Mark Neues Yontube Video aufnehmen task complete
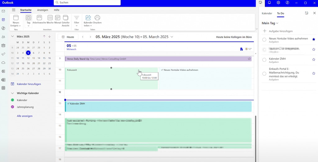Viewport: 318px width, 162px height. [x=264, y=40]
